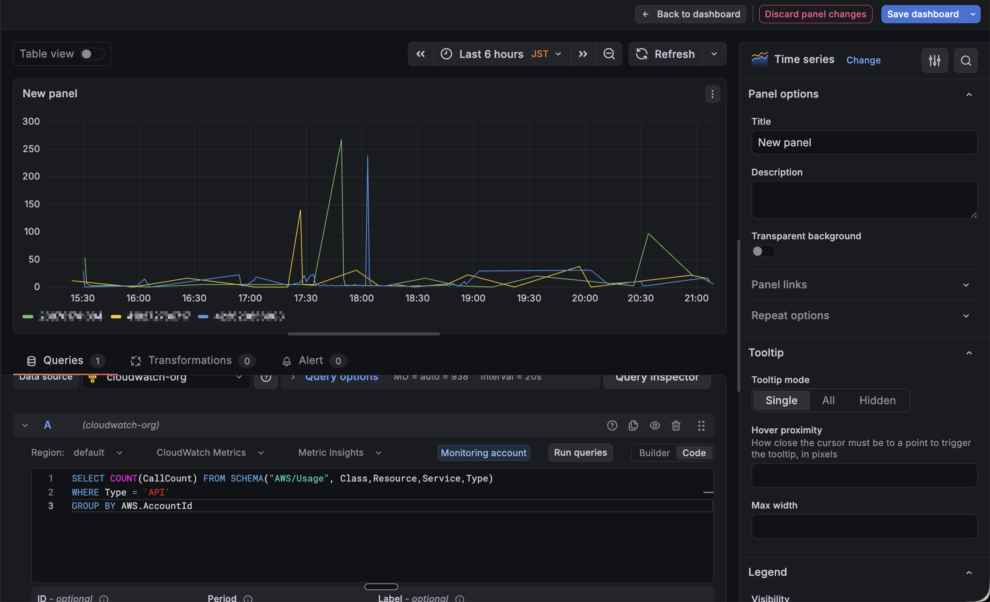Open the Region default dropdown

tap(97, 452)
